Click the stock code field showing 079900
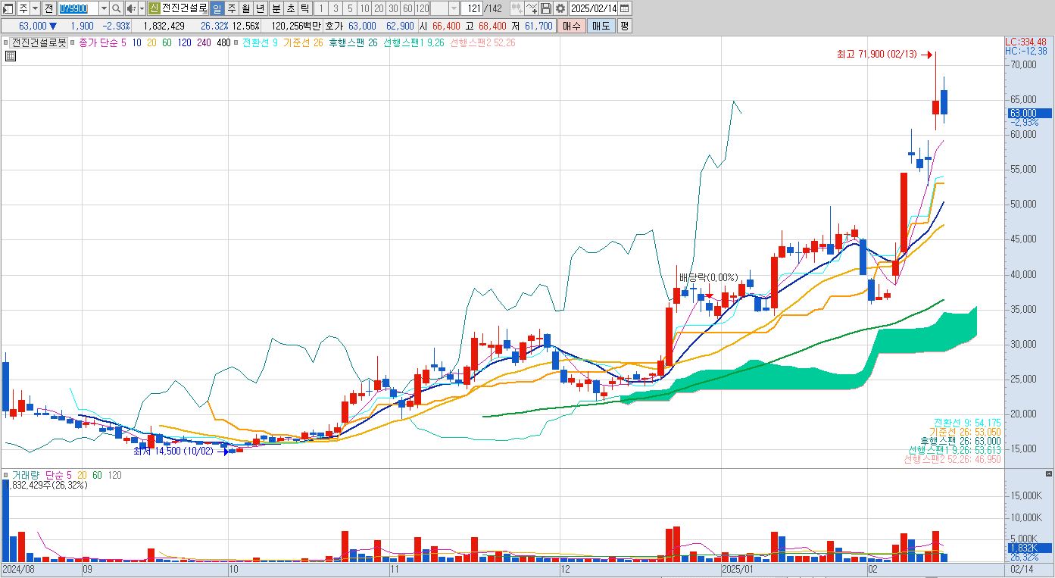This screenshot has width=1055, height=578. (78, 8)
